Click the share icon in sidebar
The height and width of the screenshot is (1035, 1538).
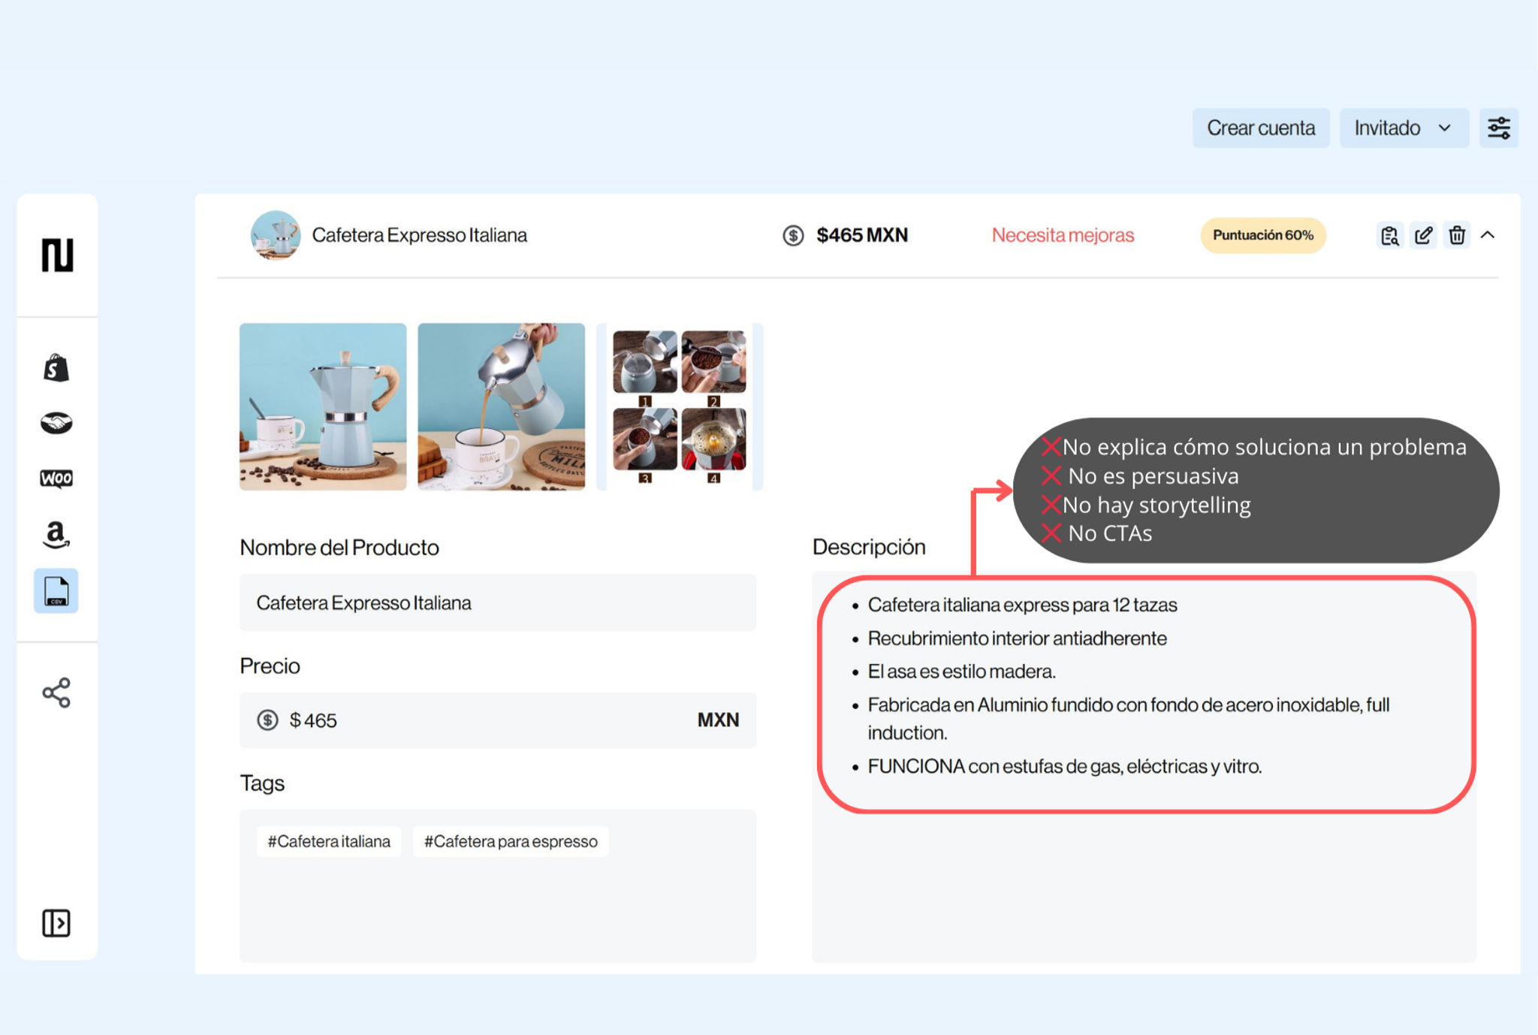(x=56, y=693)
